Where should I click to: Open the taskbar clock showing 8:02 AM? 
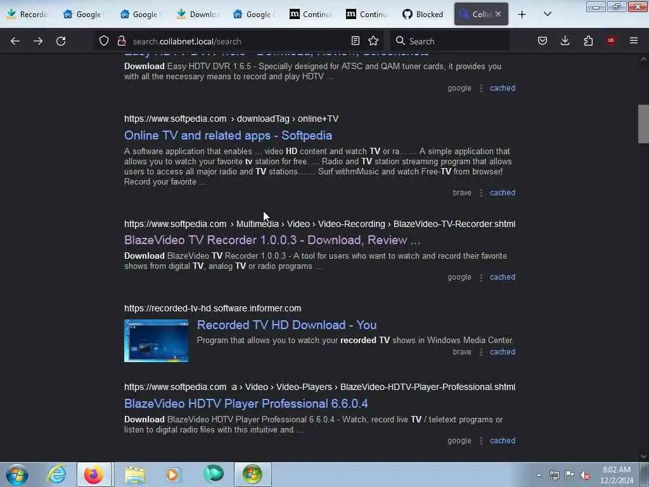tap(617, 475)
